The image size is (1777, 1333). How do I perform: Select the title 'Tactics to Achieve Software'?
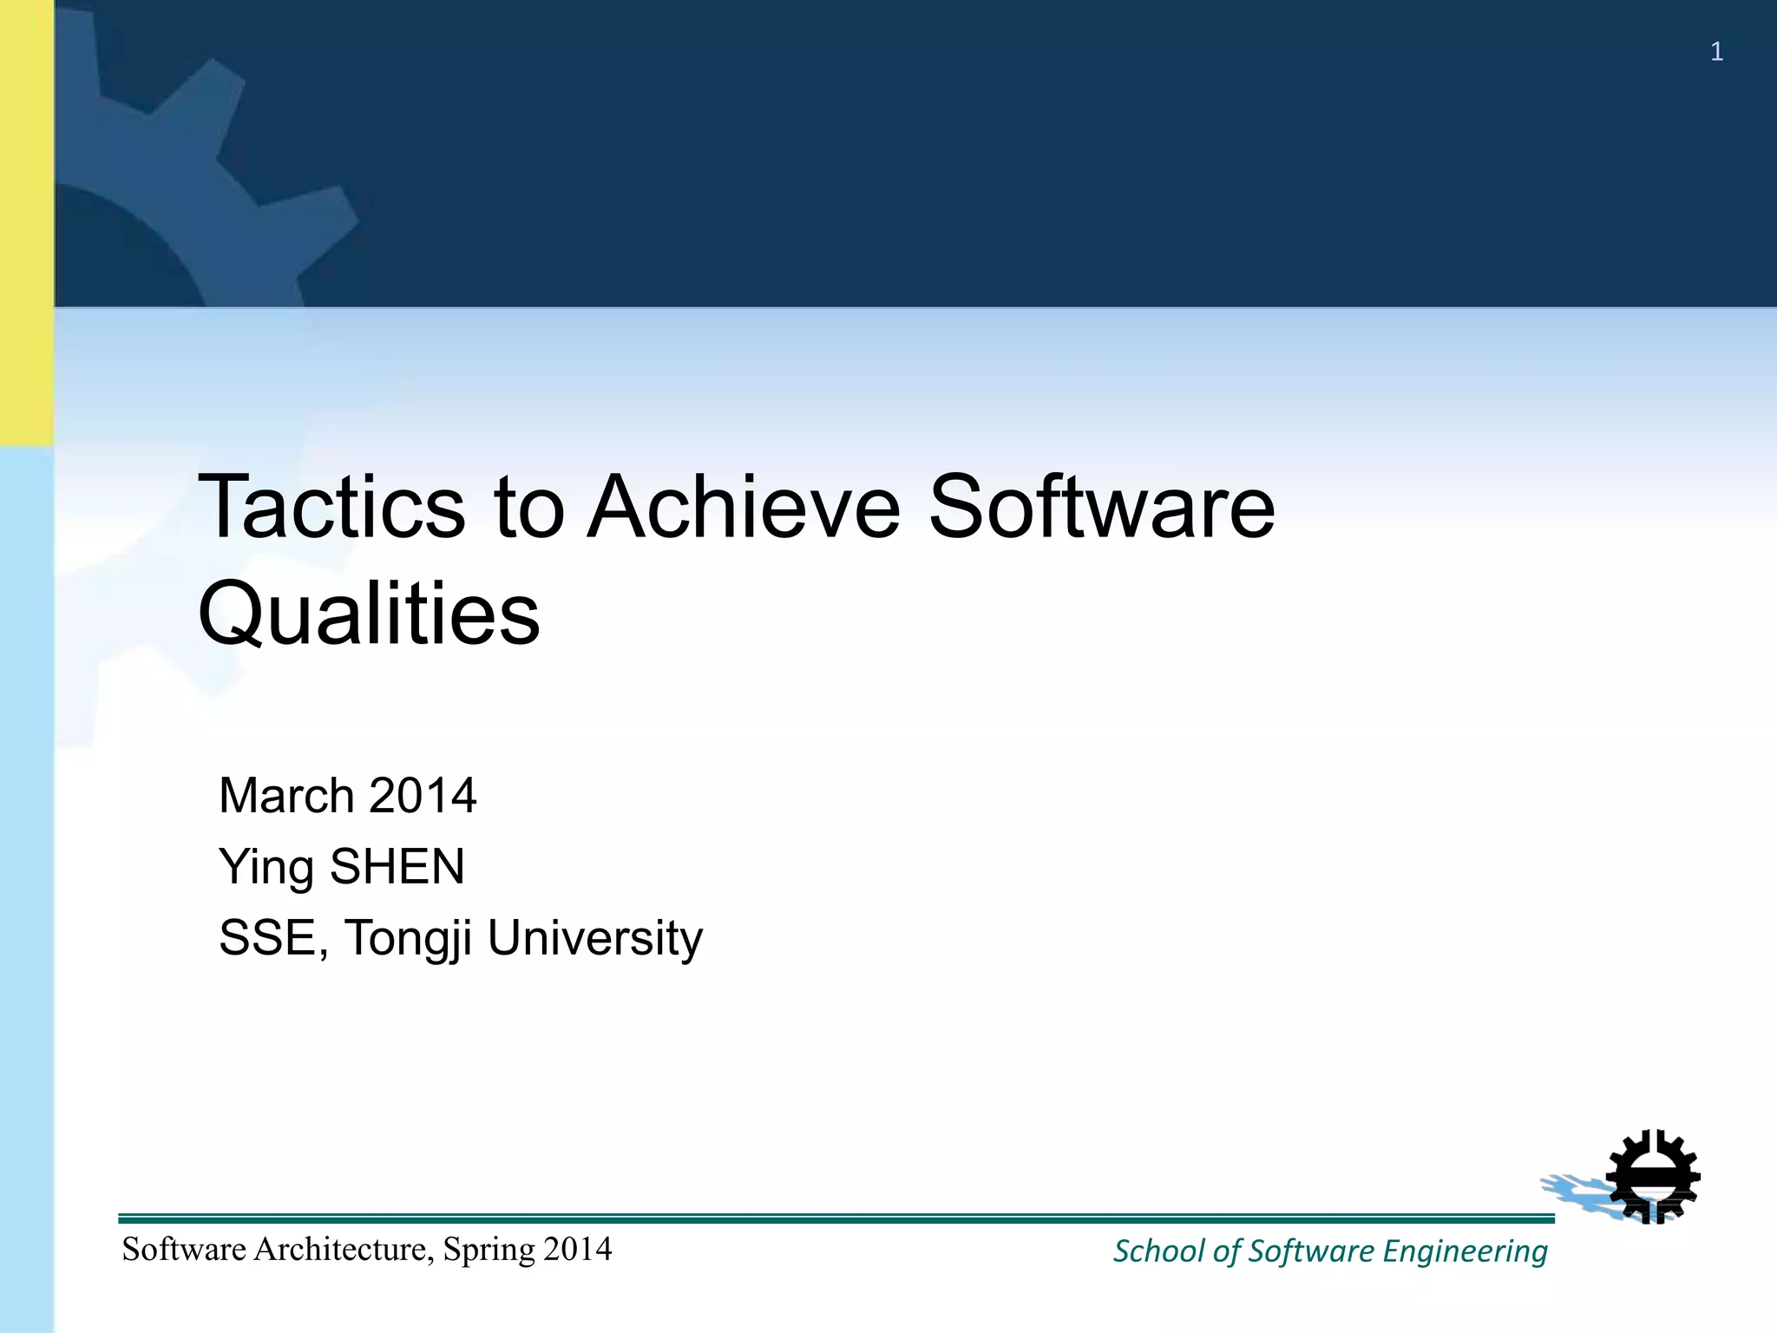(737, 507)
